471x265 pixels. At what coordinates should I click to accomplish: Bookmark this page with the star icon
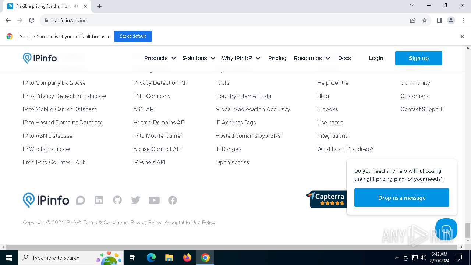(425, 20)
